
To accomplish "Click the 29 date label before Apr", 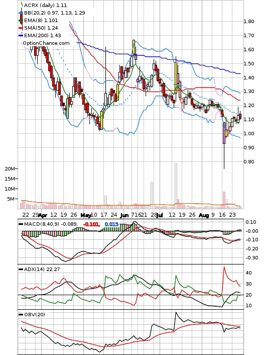I will coord(36,215).
